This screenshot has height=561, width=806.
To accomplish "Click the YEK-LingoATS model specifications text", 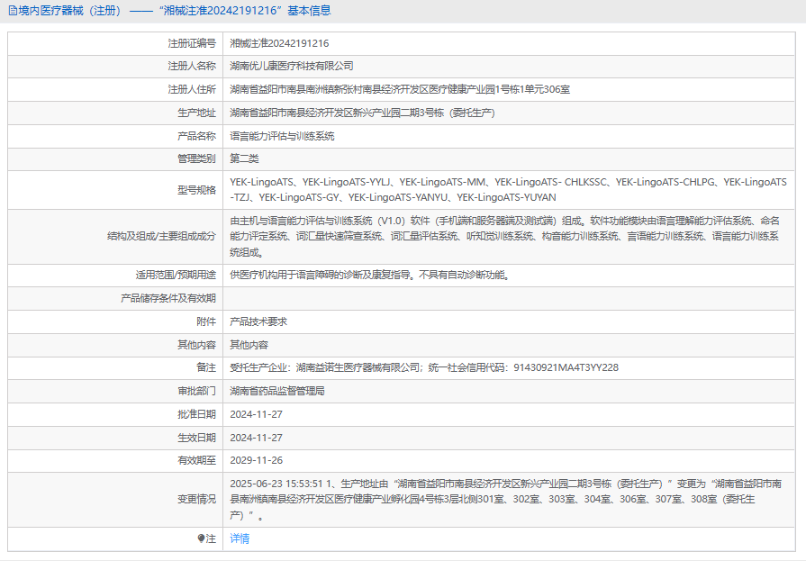I will (509, 190).
